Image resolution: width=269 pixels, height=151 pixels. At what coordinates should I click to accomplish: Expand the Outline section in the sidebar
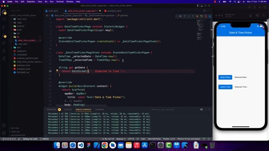tap(15, 128)
